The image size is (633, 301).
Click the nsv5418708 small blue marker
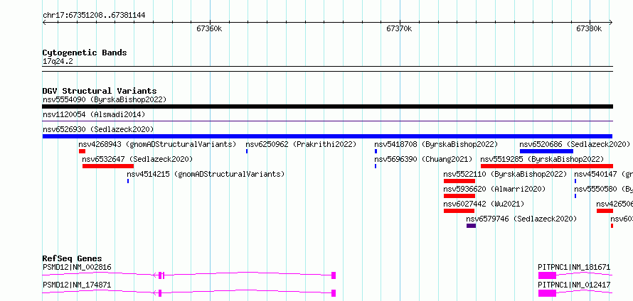tap(376, 151)
